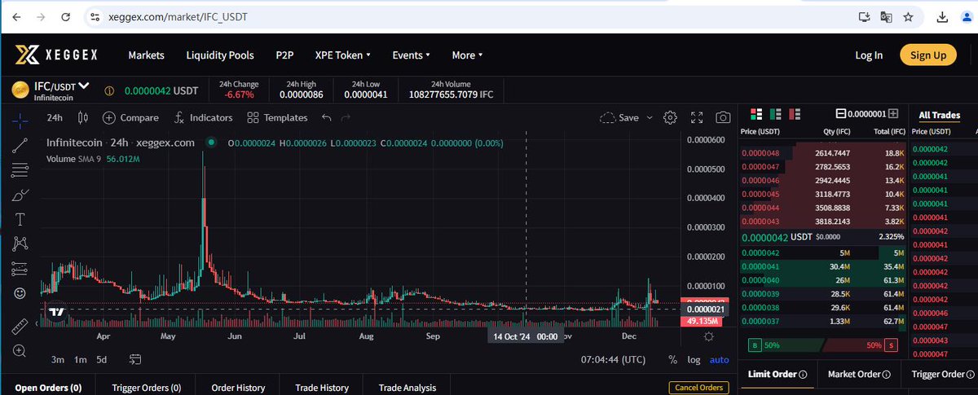Image resolution: width=978 pixels, height=395 pixels.
Task: Select the B 50% buy ratio bar
Action: pyautogui.click(x=786, y=345)
